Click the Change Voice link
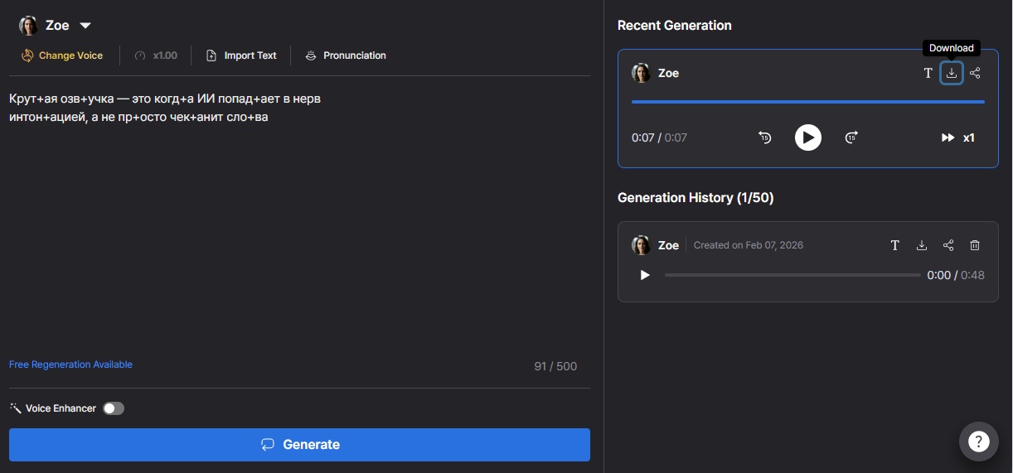Image resolution: width=1013 pixels, height=473 pixels. click(63, 56)
